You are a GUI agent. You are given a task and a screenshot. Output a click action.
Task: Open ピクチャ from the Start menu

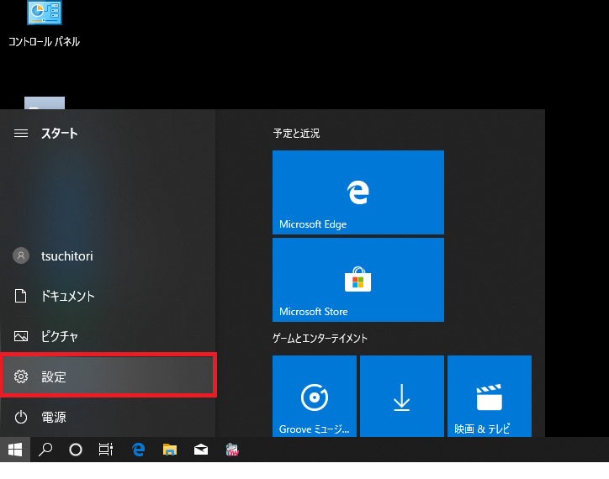(59, 336)
